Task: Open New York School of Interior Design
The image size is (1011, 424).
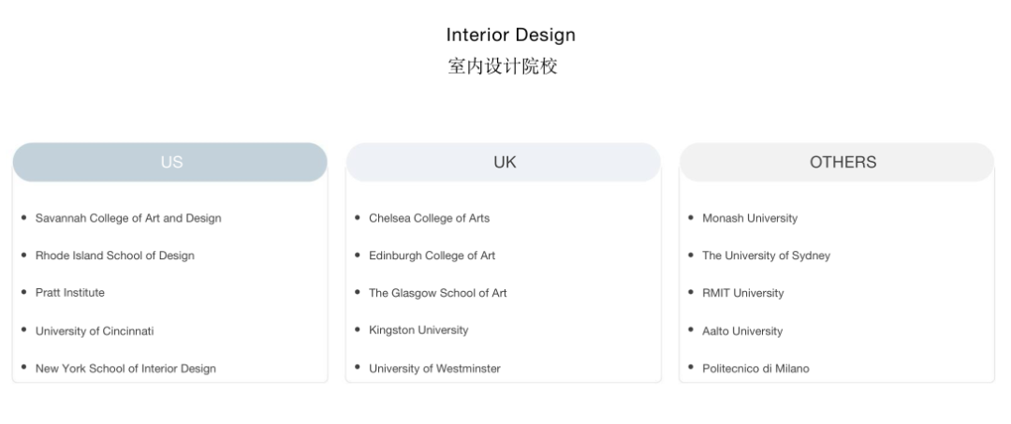Action: click(125, 369)
